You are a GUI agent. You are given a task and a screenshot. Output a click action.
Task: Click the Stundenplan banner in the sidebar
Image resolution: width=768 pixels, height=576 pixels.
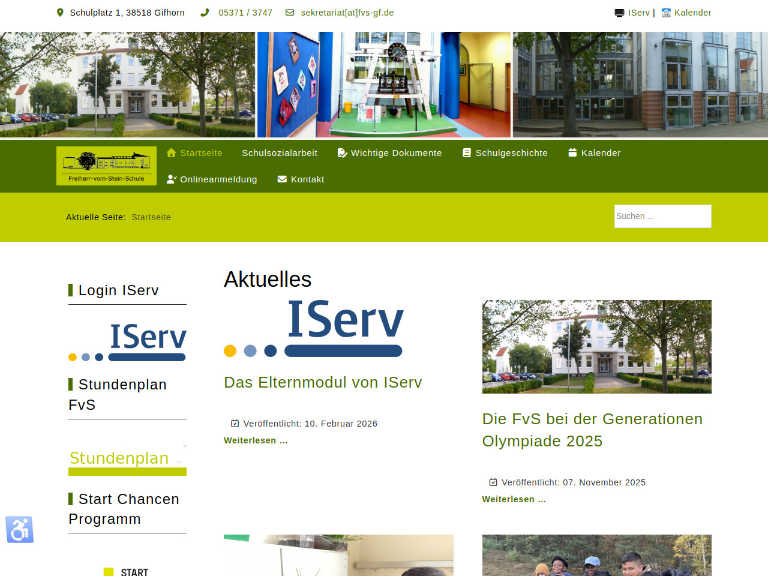(x=127, y=460)
